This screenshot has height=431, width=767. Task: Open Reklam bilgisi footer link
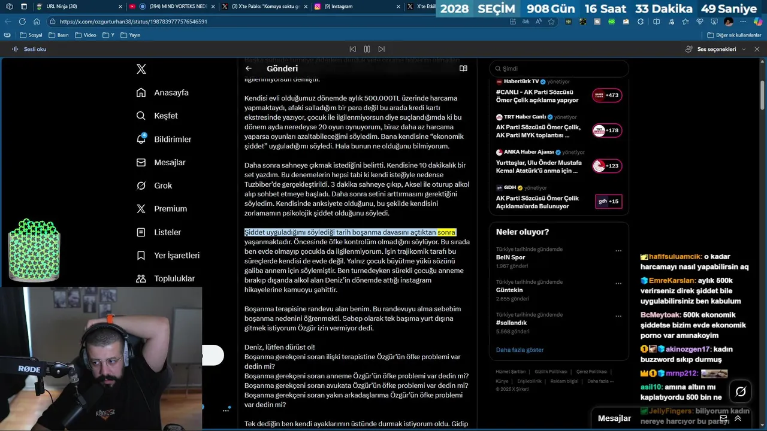pos(564,381)
